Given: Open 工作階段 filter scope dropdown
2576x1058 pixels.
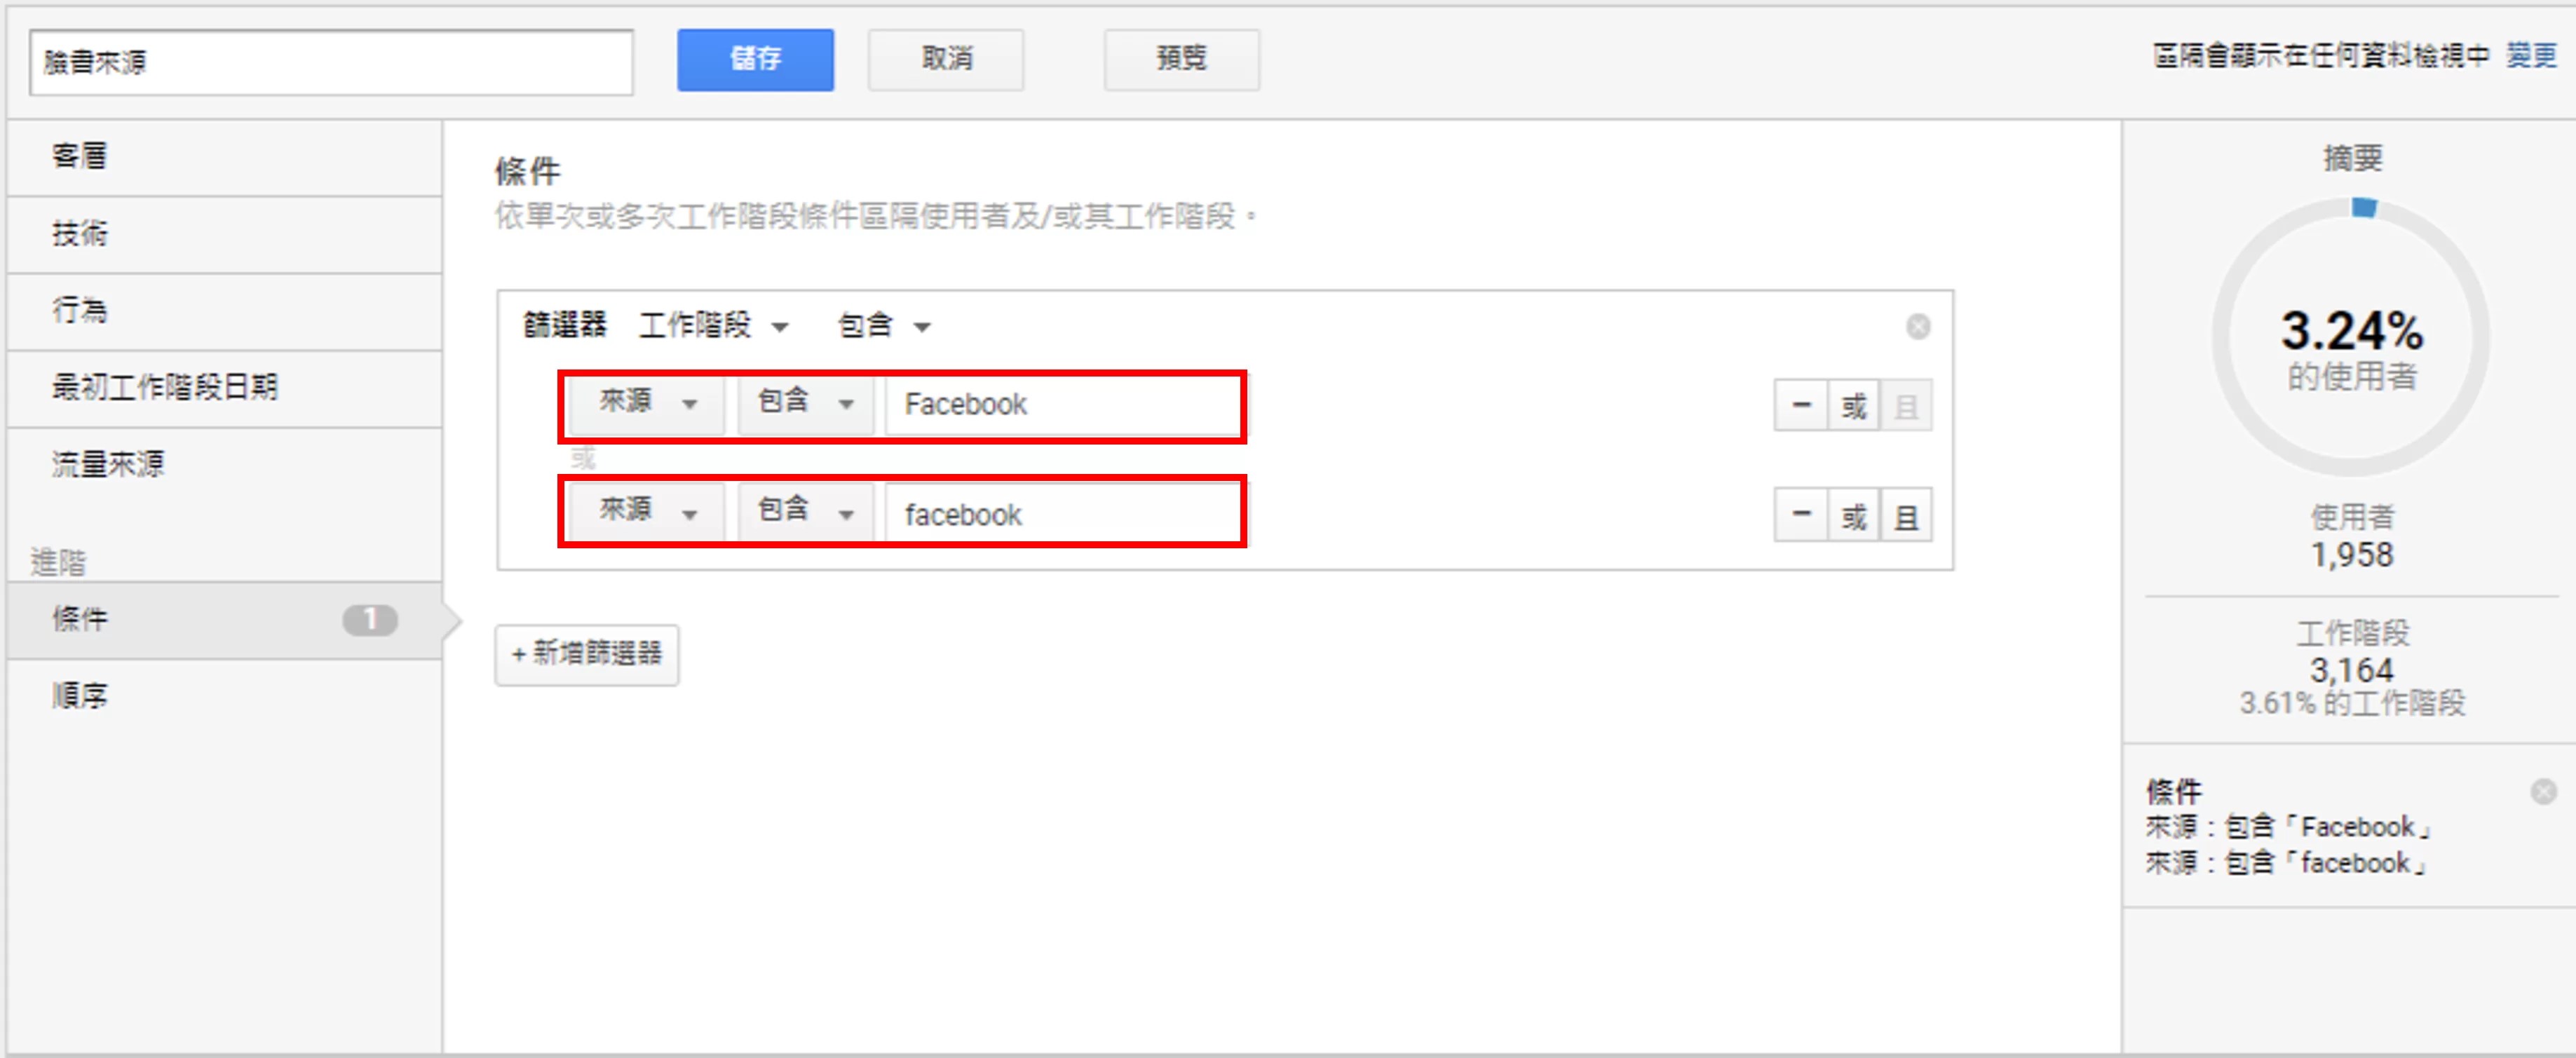Looking at the screenshot, I should click(x=713, y=326).
